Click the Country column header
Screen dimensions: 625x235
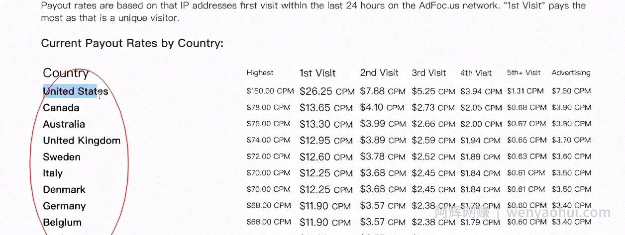[x=66, y=73]
